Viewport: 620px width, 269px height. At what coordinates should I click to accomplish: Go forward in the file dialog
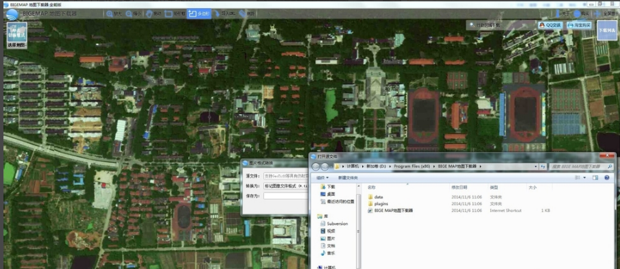[x=325, y=166]
